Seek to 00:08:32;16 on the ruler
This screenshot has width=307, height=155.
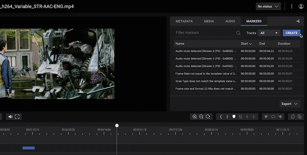(211, 130)
